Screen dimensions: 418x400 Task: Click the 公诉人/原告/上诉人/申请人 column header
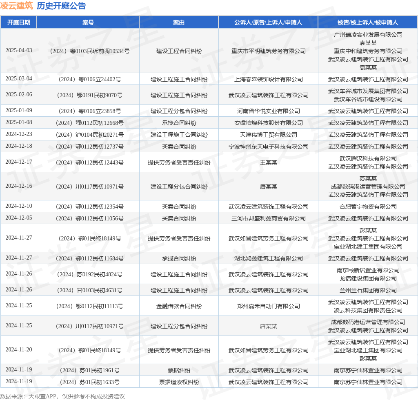tap(268, 22)
